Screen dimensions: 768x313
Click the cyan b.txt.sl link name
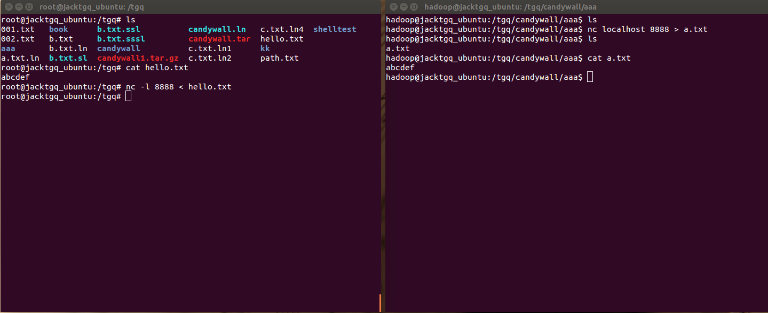[68, 58]
